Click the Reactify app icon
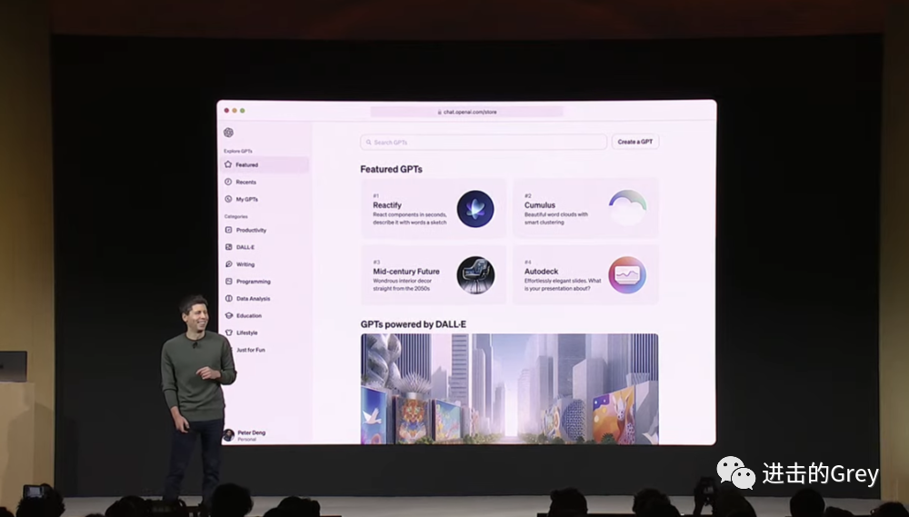This screenshot has width=909, height=517. [475, 209]
